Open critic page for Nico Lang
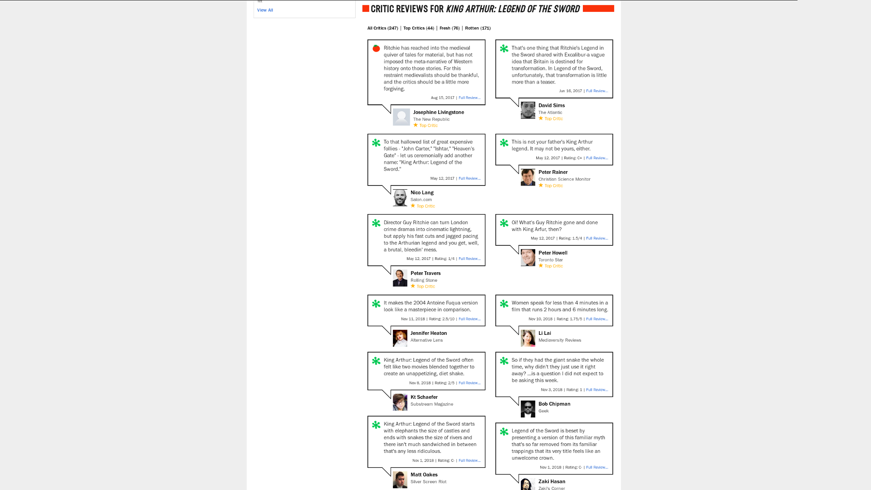Screen dimensions: 871x490 [422, 192]
